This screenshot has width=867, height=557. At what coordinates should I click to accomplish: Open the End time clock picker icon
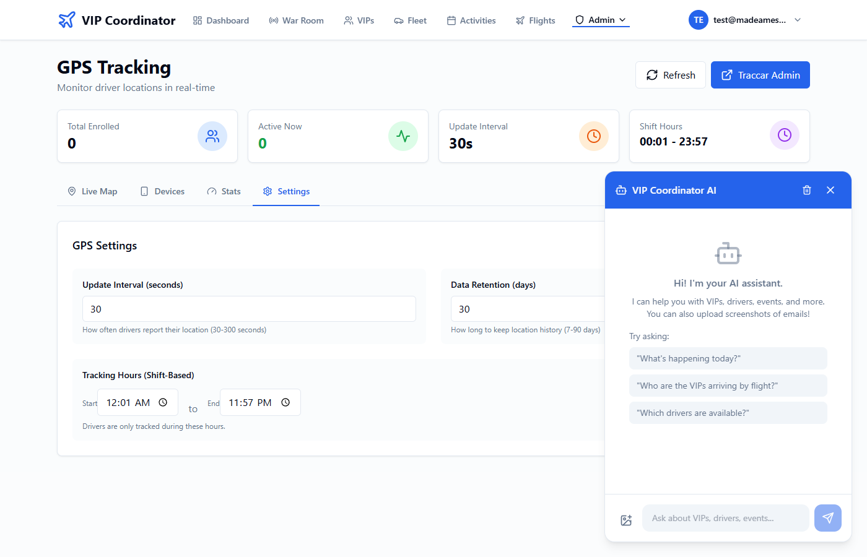[x=285, y=402]
